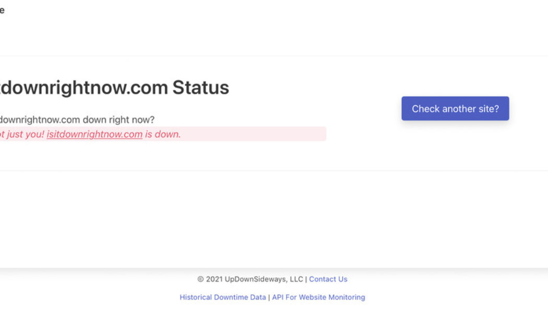Select the isitdownrightnow.com Status heading

(x=115, y=88)
